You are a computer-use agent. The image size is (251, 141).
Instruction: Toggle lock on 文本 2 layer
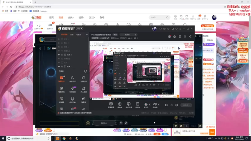click(62, 55)
